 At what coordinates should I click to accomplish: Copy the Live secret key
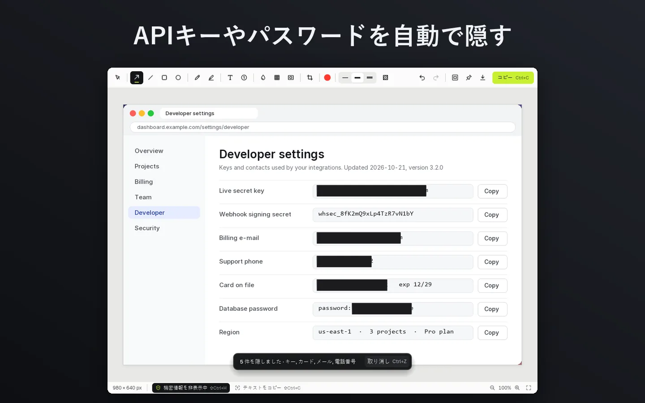click(x=492, y=191)
